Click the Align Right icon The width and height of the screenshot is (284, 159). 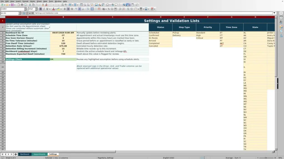point(72,9)
